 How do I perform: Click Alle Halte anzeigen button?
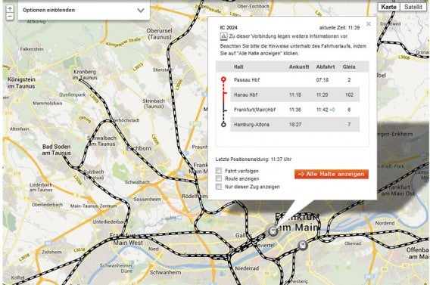pyautogui.click(x=332, y=174)
